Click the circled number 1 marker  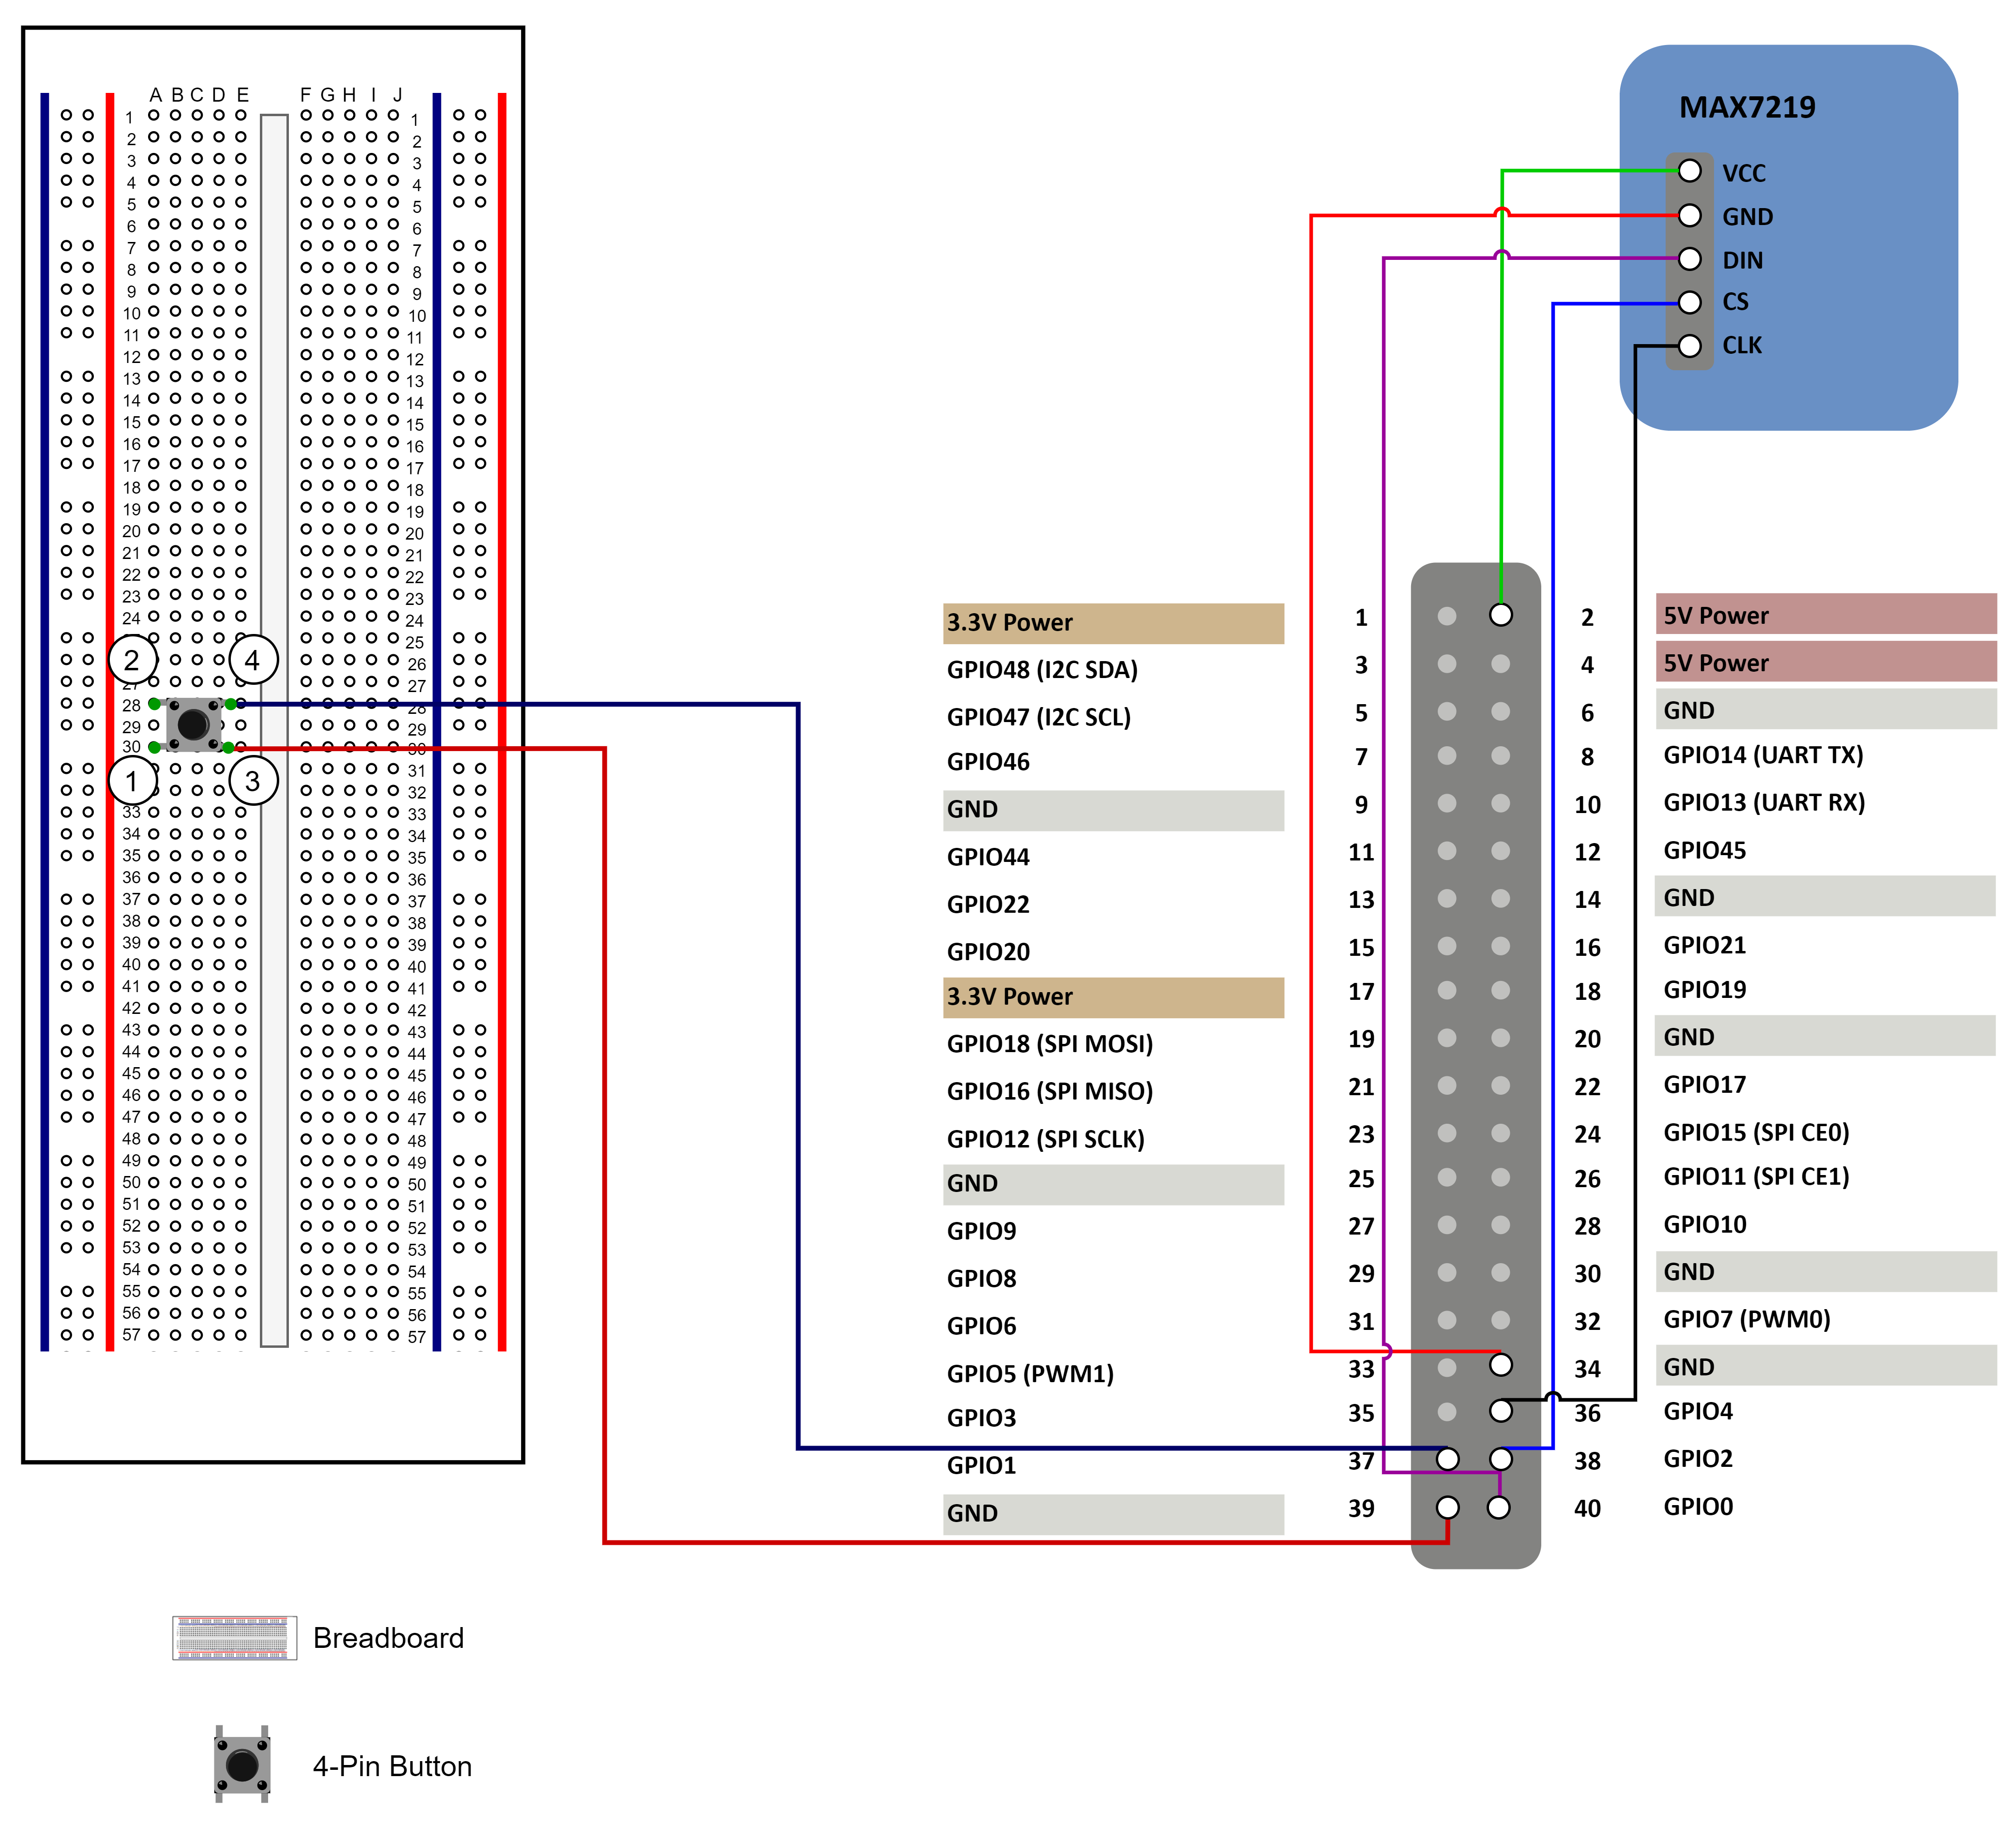pyautogui.click(x=132, y=780)
